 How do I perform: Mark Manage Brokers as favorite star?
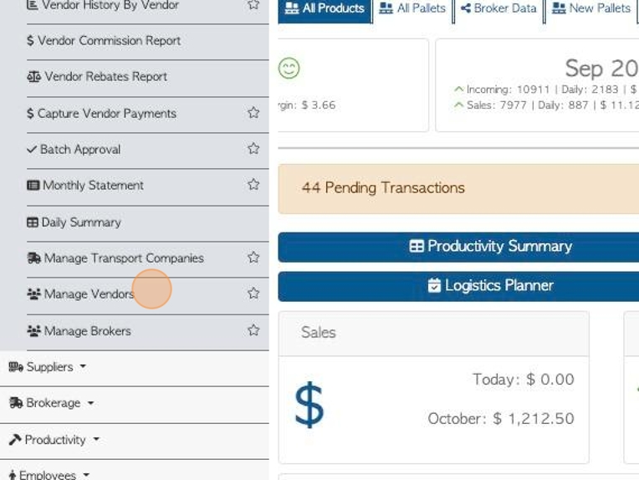pyautogui.click(x=253, y=329)
